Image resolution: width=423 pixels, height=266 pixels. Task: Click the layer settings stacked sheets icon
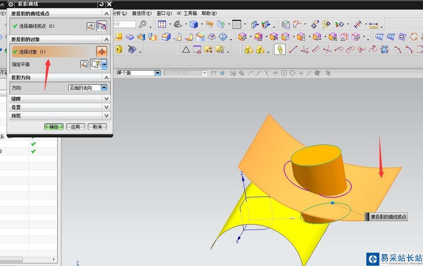(286, 25)
